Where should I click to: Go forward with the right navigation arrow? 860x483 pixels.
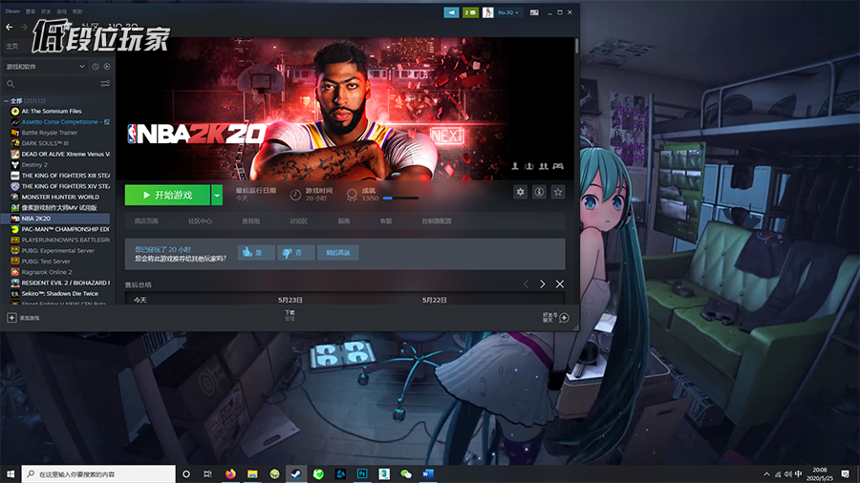(x=24, y=27)
